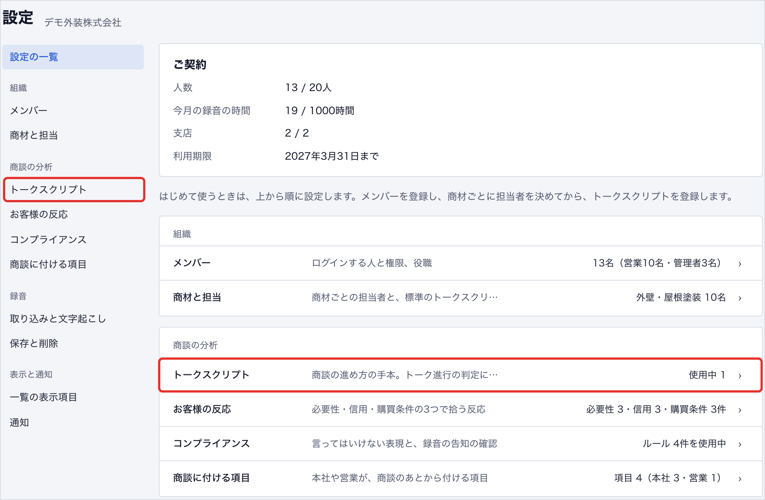
Task: Open 設定の一覧 in the sidebar
Action: tap(73, 57)
